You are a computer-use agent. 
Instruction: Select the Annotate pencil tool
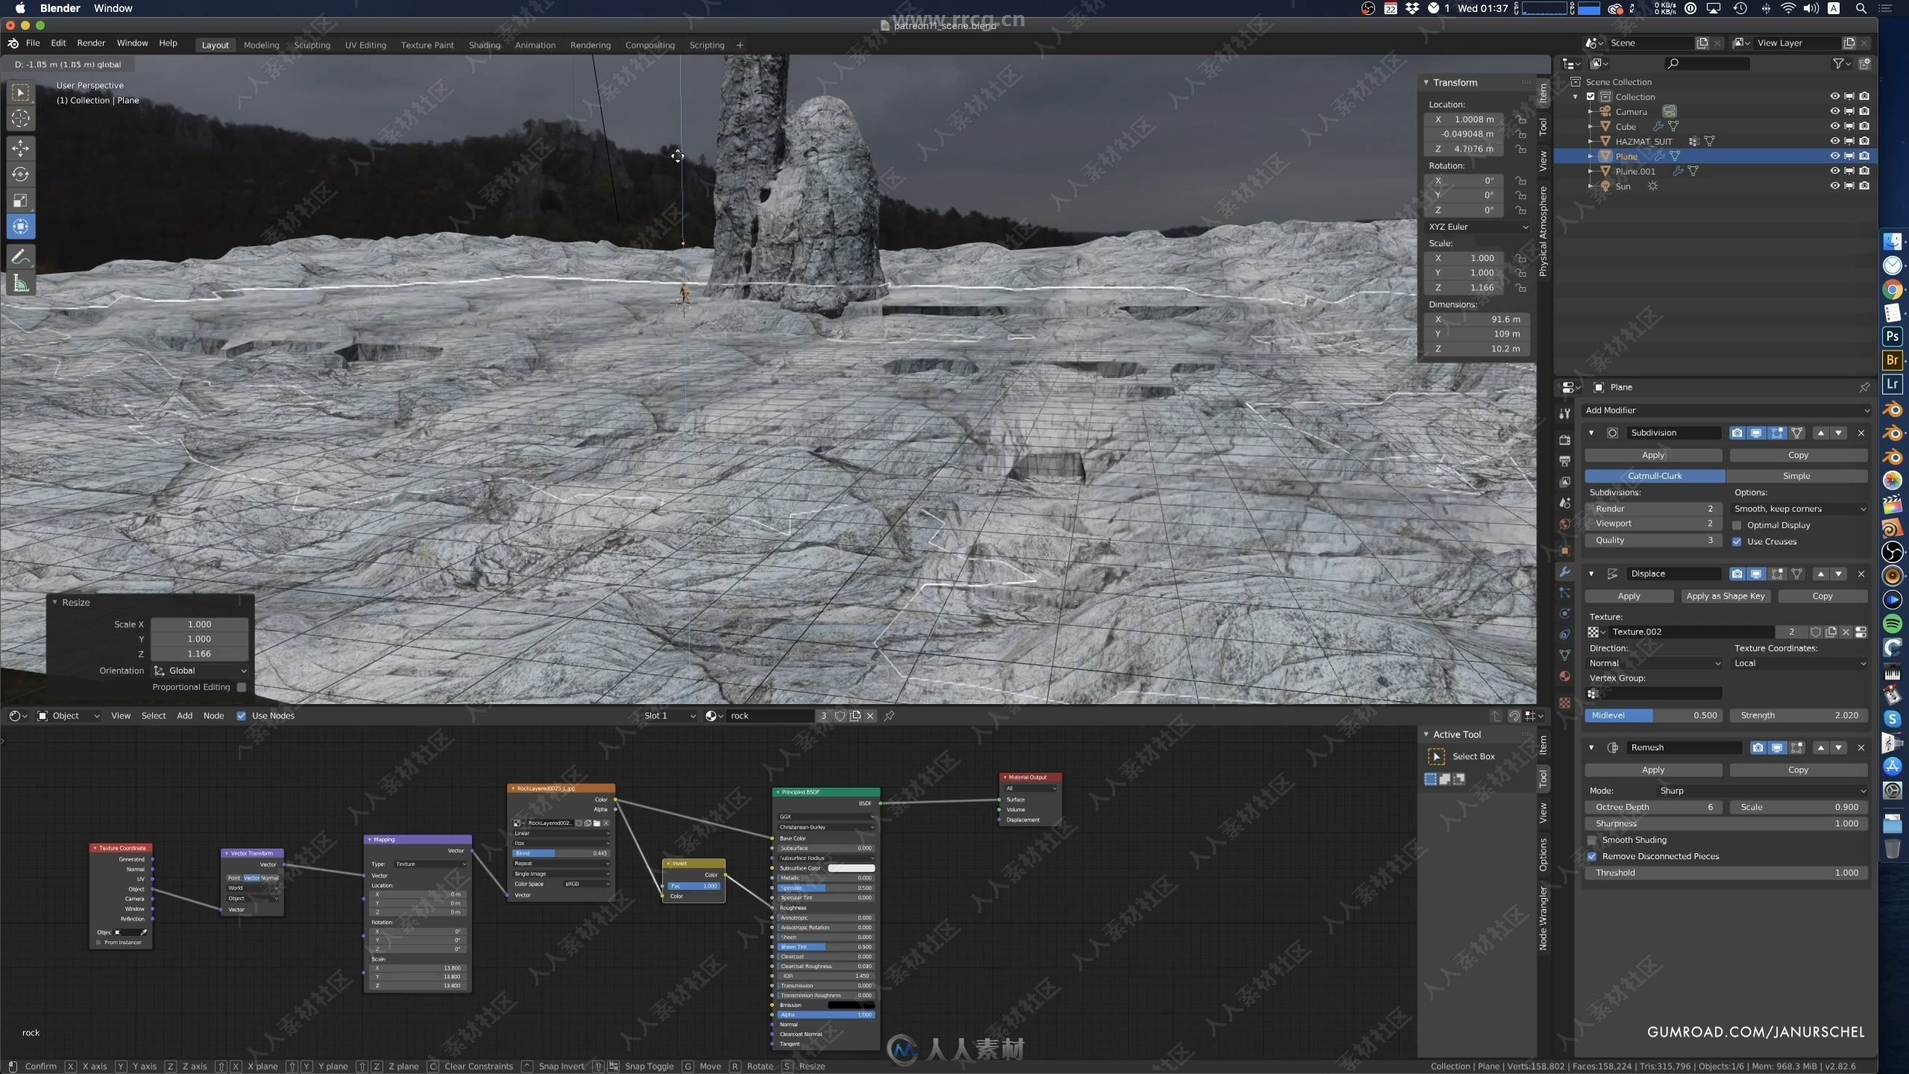20,257
